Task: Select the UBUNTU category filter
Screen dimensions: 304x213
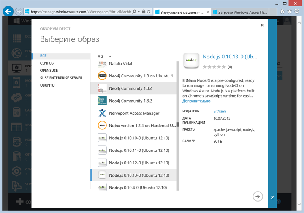Action: click(x=47, y=85)
